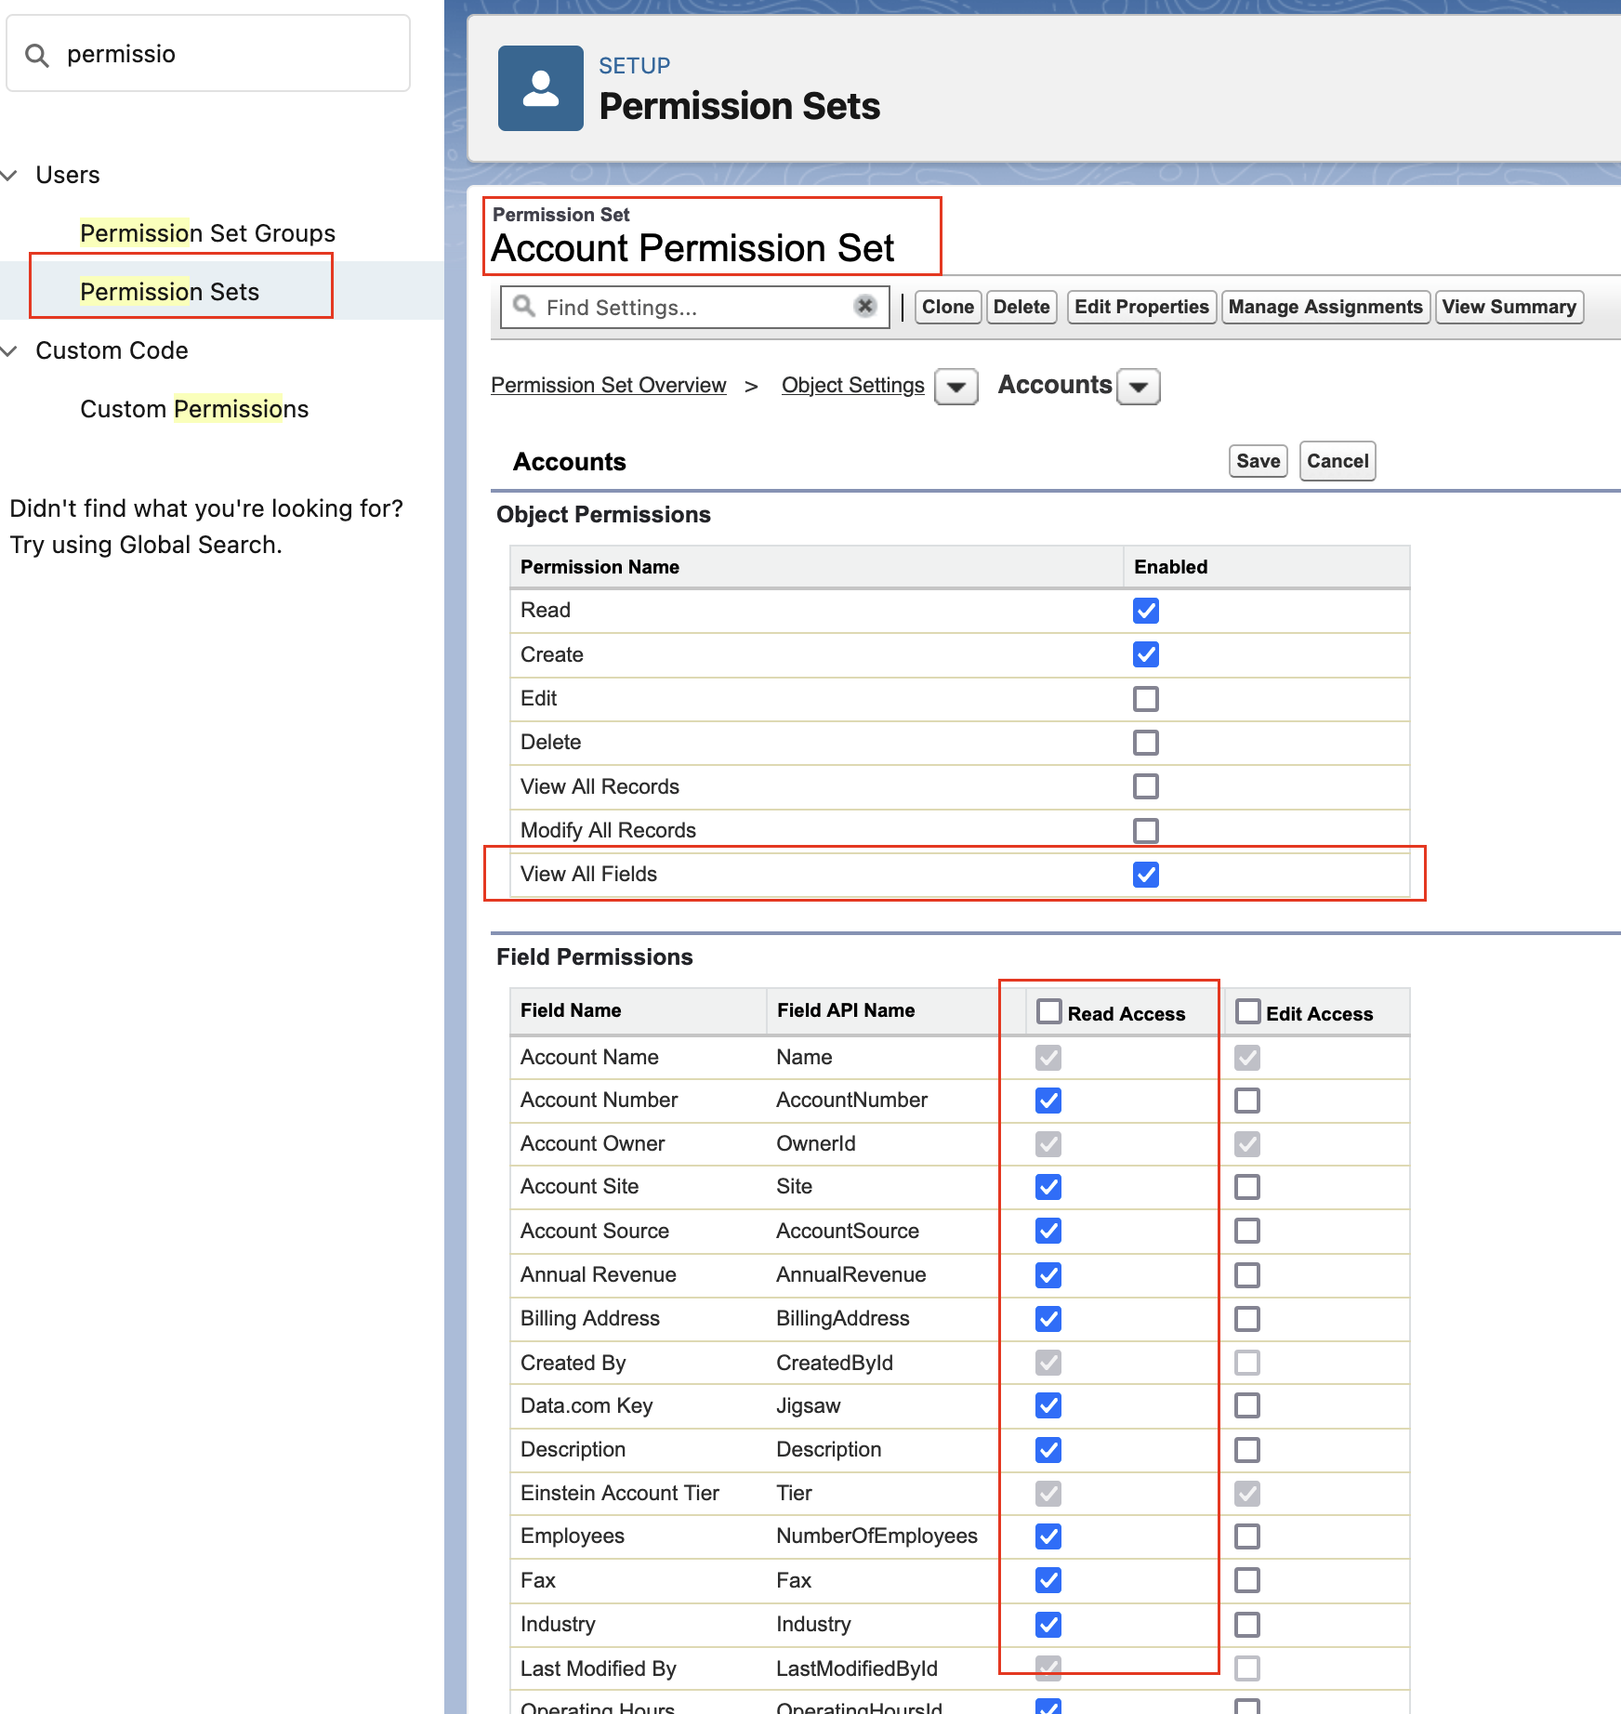
Task: Open the Accounts breadcrumb dropdown arrow
Action: [1138, 387]
